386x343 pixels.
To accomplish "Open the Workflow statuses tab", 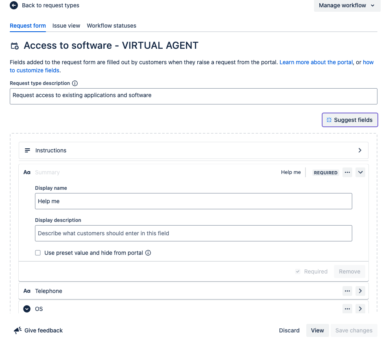I will (x=111, y=26).
